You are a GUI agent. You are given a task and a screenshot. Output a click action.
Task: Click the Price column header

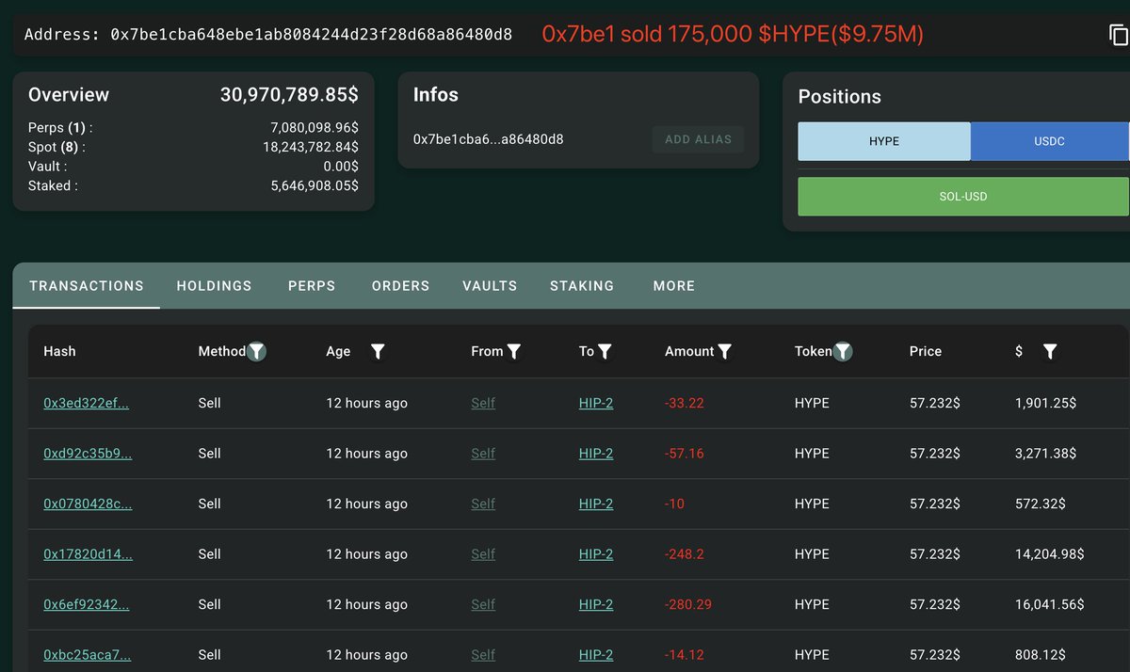tap(926, 351)
